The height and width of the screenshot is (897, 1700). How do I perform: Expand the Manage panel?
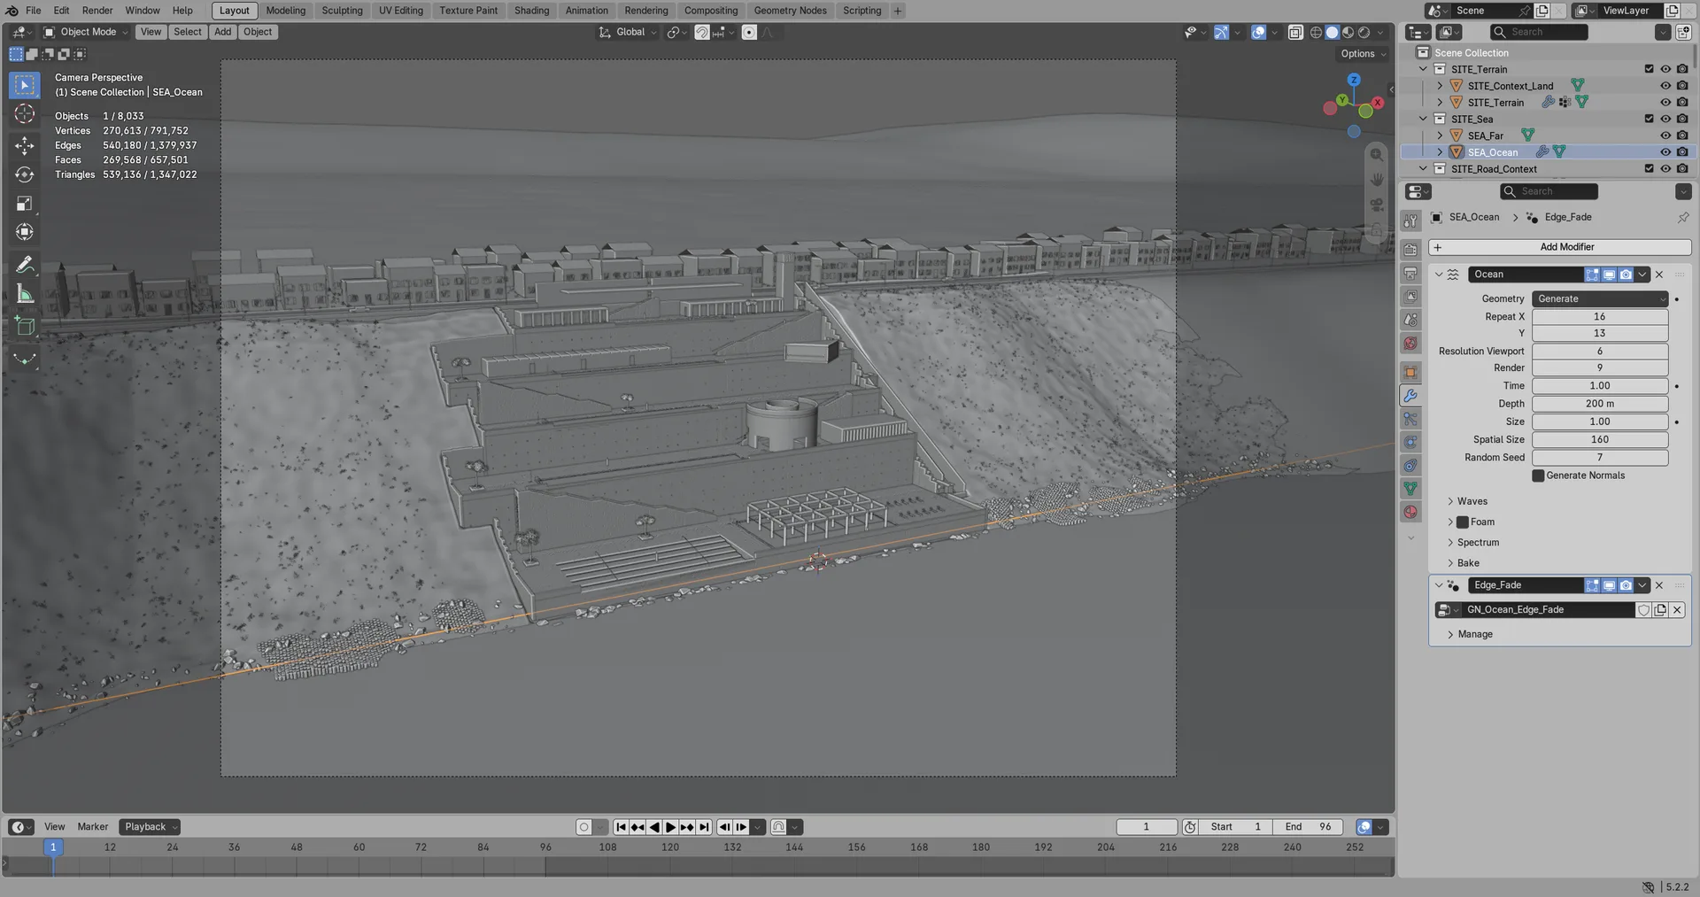tap(1474, 634)
